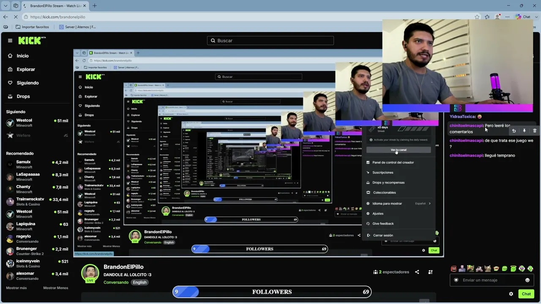Image resolution: width=541 pixels, height=304 pixels.
Task: Click the largest 2 espectadores viewer count
Action: click(x=391, y=272)
